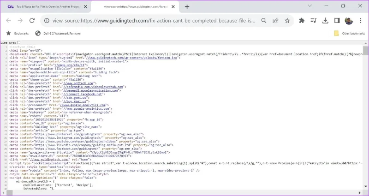Screen dimensions: 369x196
Task: Share this page using the share icon
Action: (275, 21)
